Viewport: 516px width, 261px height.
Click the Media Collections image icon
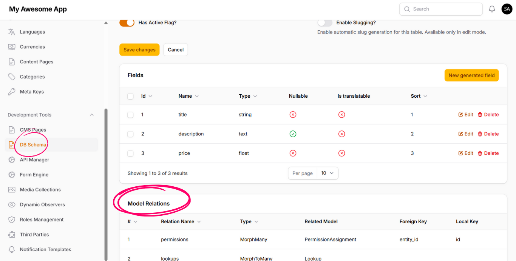click(x=12, y=190)
